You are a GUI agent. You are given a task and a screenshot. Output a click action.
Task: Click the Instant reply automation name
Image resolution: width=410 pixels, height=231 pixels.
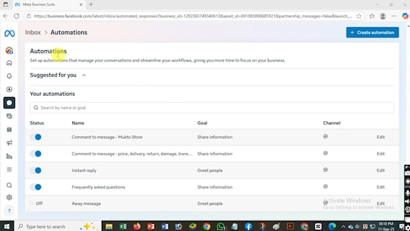(84, 171)
